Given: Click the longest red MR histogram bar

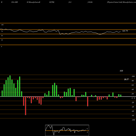Looking at the screenshot, I should pyautogui.click(x=26, y=106).
